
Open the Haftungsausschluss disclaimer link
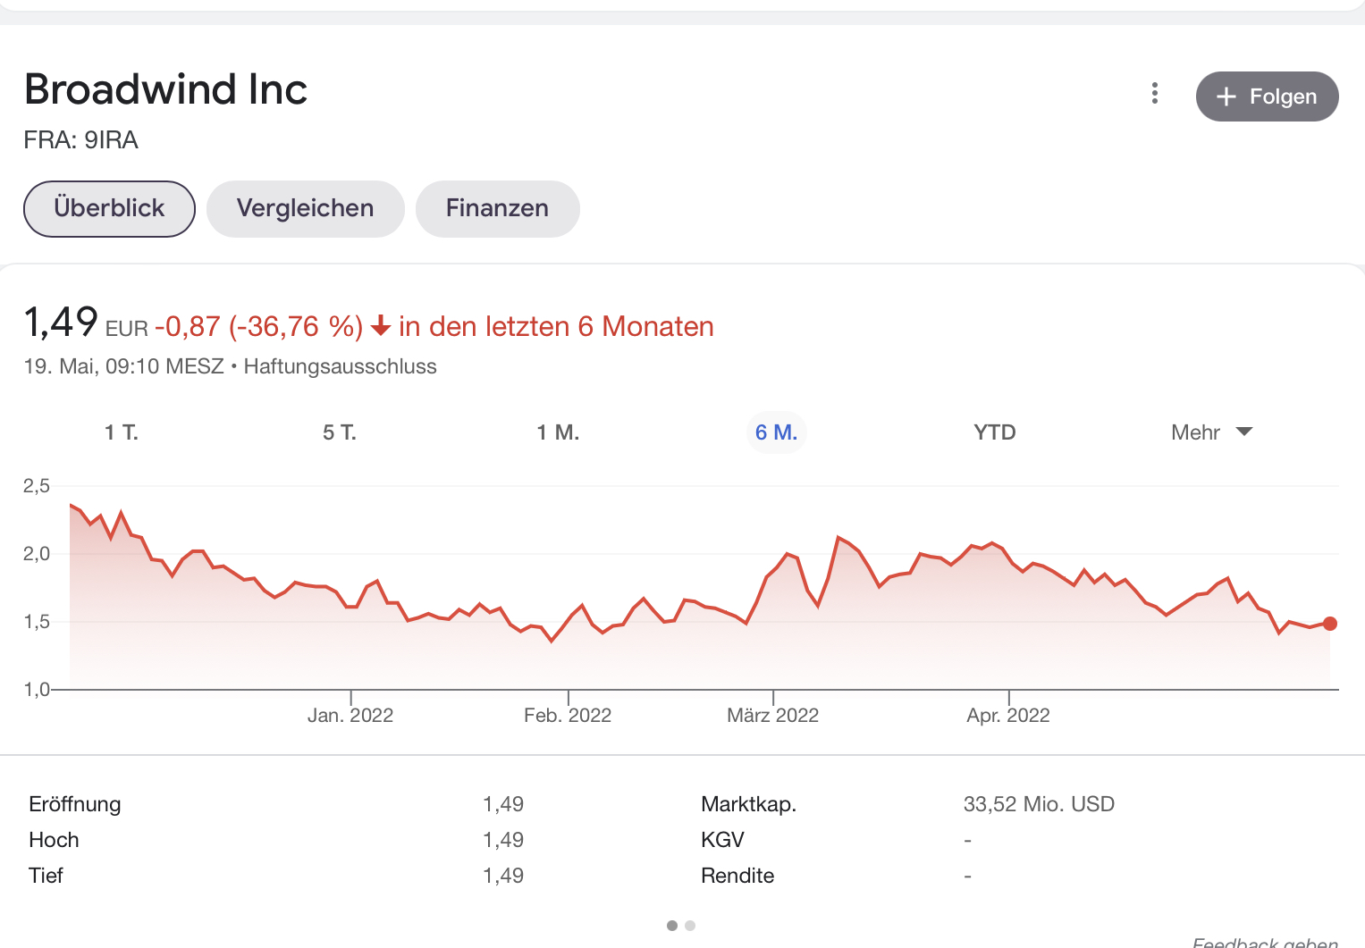point(340,366)
